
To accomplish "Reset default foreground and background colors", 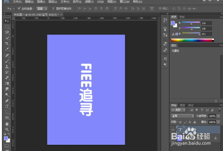I will pyautogui.click(x=5, y=134).
